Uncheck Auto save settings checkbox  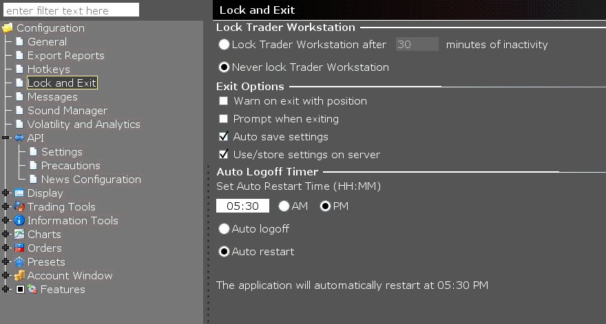pyautogui.click(x=223, y=136)
